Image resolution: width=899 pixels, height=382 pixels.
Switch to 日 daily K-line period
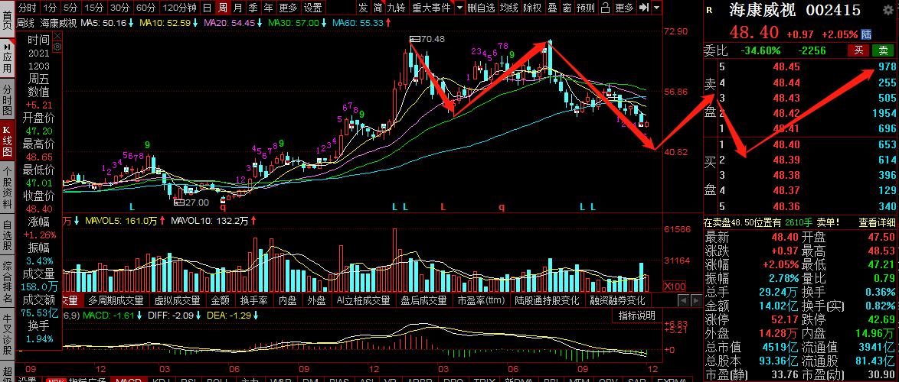tap(208, 8)
